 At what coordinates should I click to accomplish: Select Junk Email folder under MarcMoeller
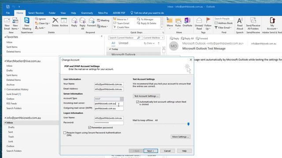click(x=14, y=94)
